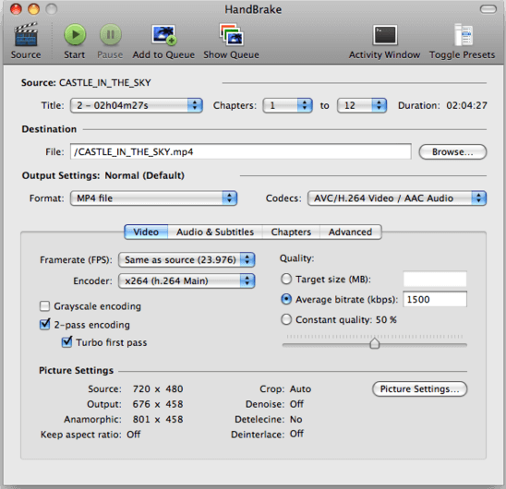The height and width of the screenshot is (489, 506).
Task: Toggle Turbo first pass checkbox
Action: [66, 342]
